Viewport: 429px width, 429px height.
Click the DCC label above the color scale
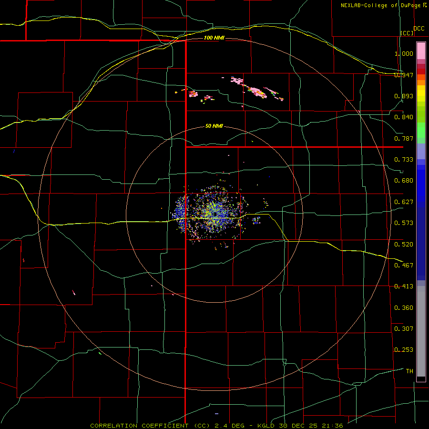coord(419,29)
